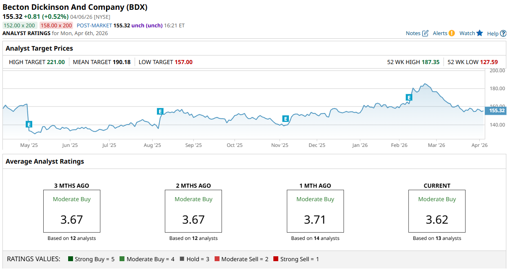The image size is (510, 273).
Task: Click the CURRENT rating box showing 3.62
Action: tap(437, 211)
